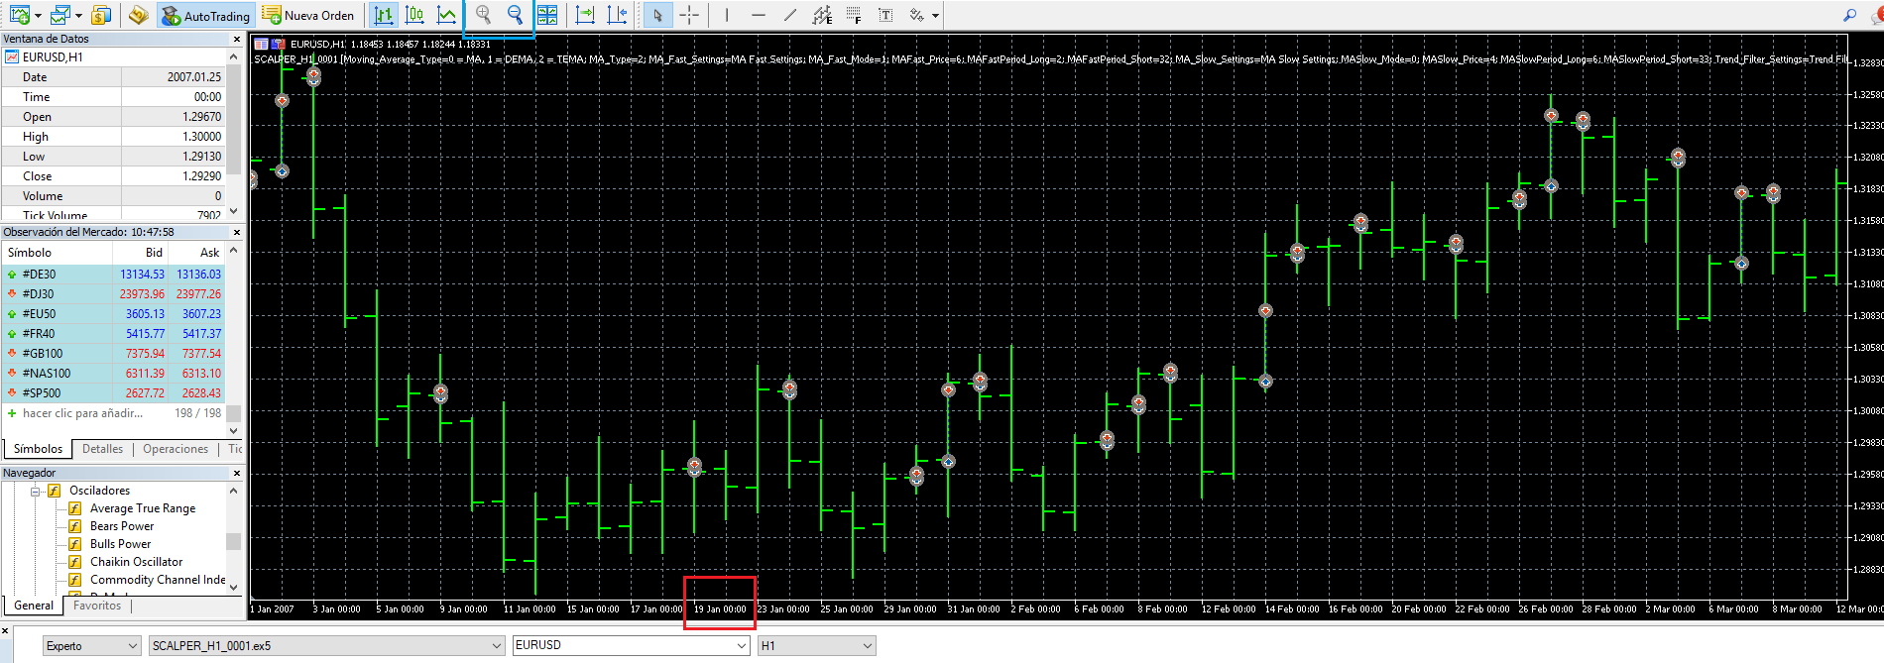Click the Tile Windows icon
Image resolution: width=1884 pixels, height=663 pixels.
pyautogui.click(x=546, y=15)
